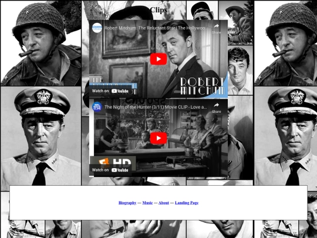Play The Night of the Hunter clip
Screen dimensions: 317x238
[x=158, y=138]
